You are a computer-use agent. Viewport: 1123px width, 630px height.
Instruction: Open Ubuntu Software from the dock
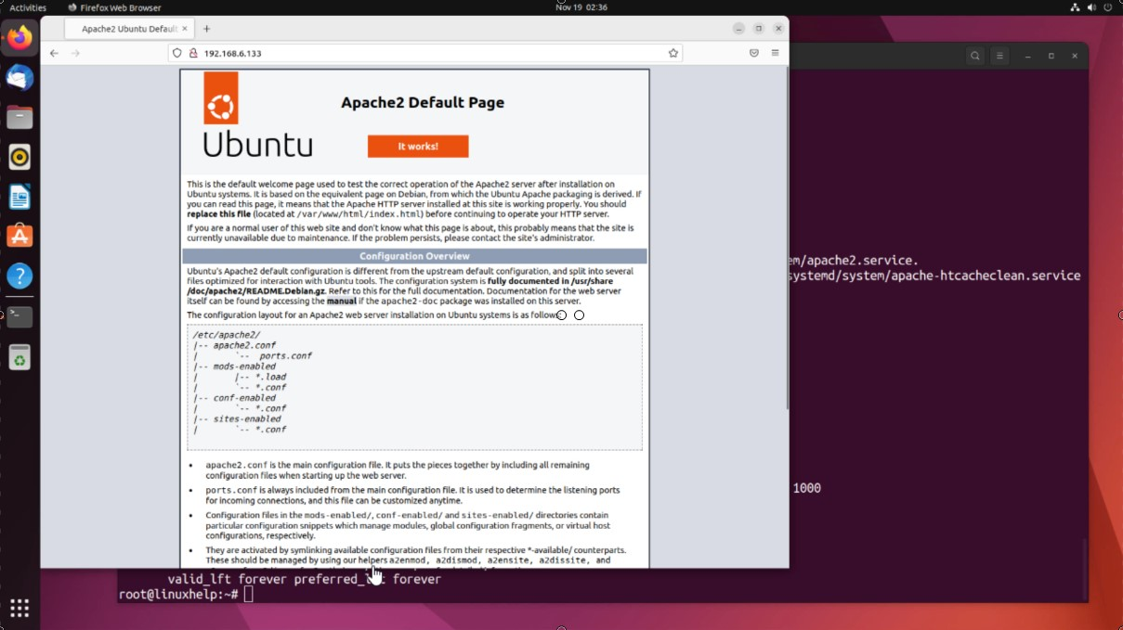(20, 237)
